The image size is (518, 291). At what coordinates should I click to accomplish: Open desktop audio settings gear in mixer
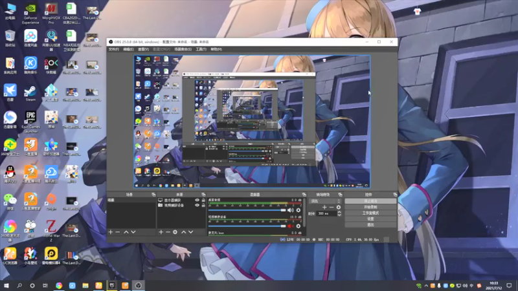[298, 210]
